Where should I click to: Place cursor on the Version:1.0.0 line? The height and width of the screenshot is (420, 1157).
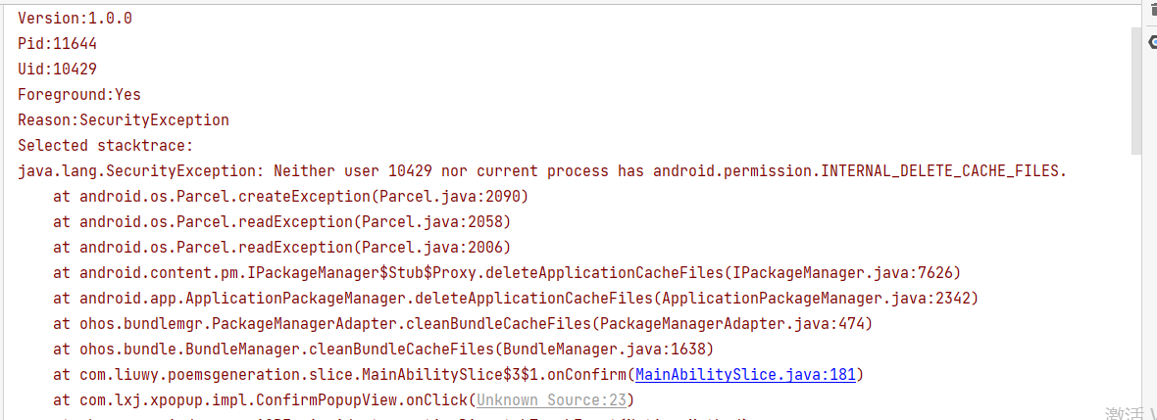75,19
